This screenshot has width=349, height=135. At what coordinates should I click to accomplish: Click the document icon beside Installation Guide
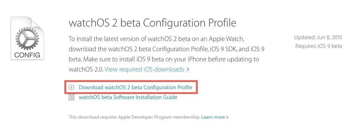pos(71,97)
